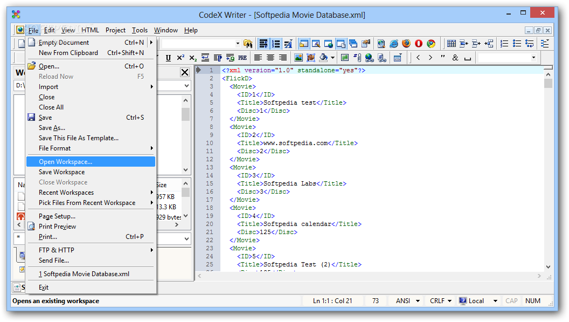Screen dimensions: 569x322
Task: Preview in Chrome browser
Action: pos(431,44)
